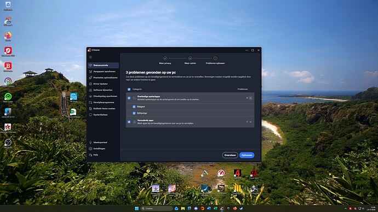Open the HP Smart desktop icon
Viewport: 378px width, 212px height.
point(73,97)
